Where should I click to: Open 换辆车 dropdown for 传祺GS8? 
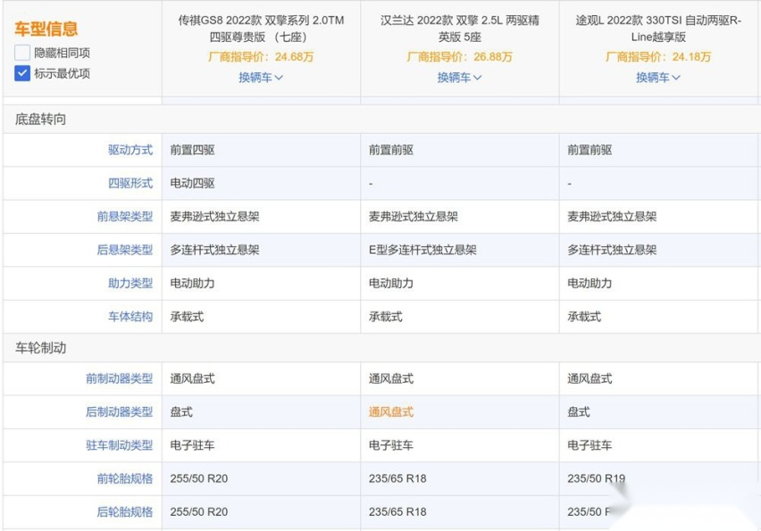coord(261,78)
